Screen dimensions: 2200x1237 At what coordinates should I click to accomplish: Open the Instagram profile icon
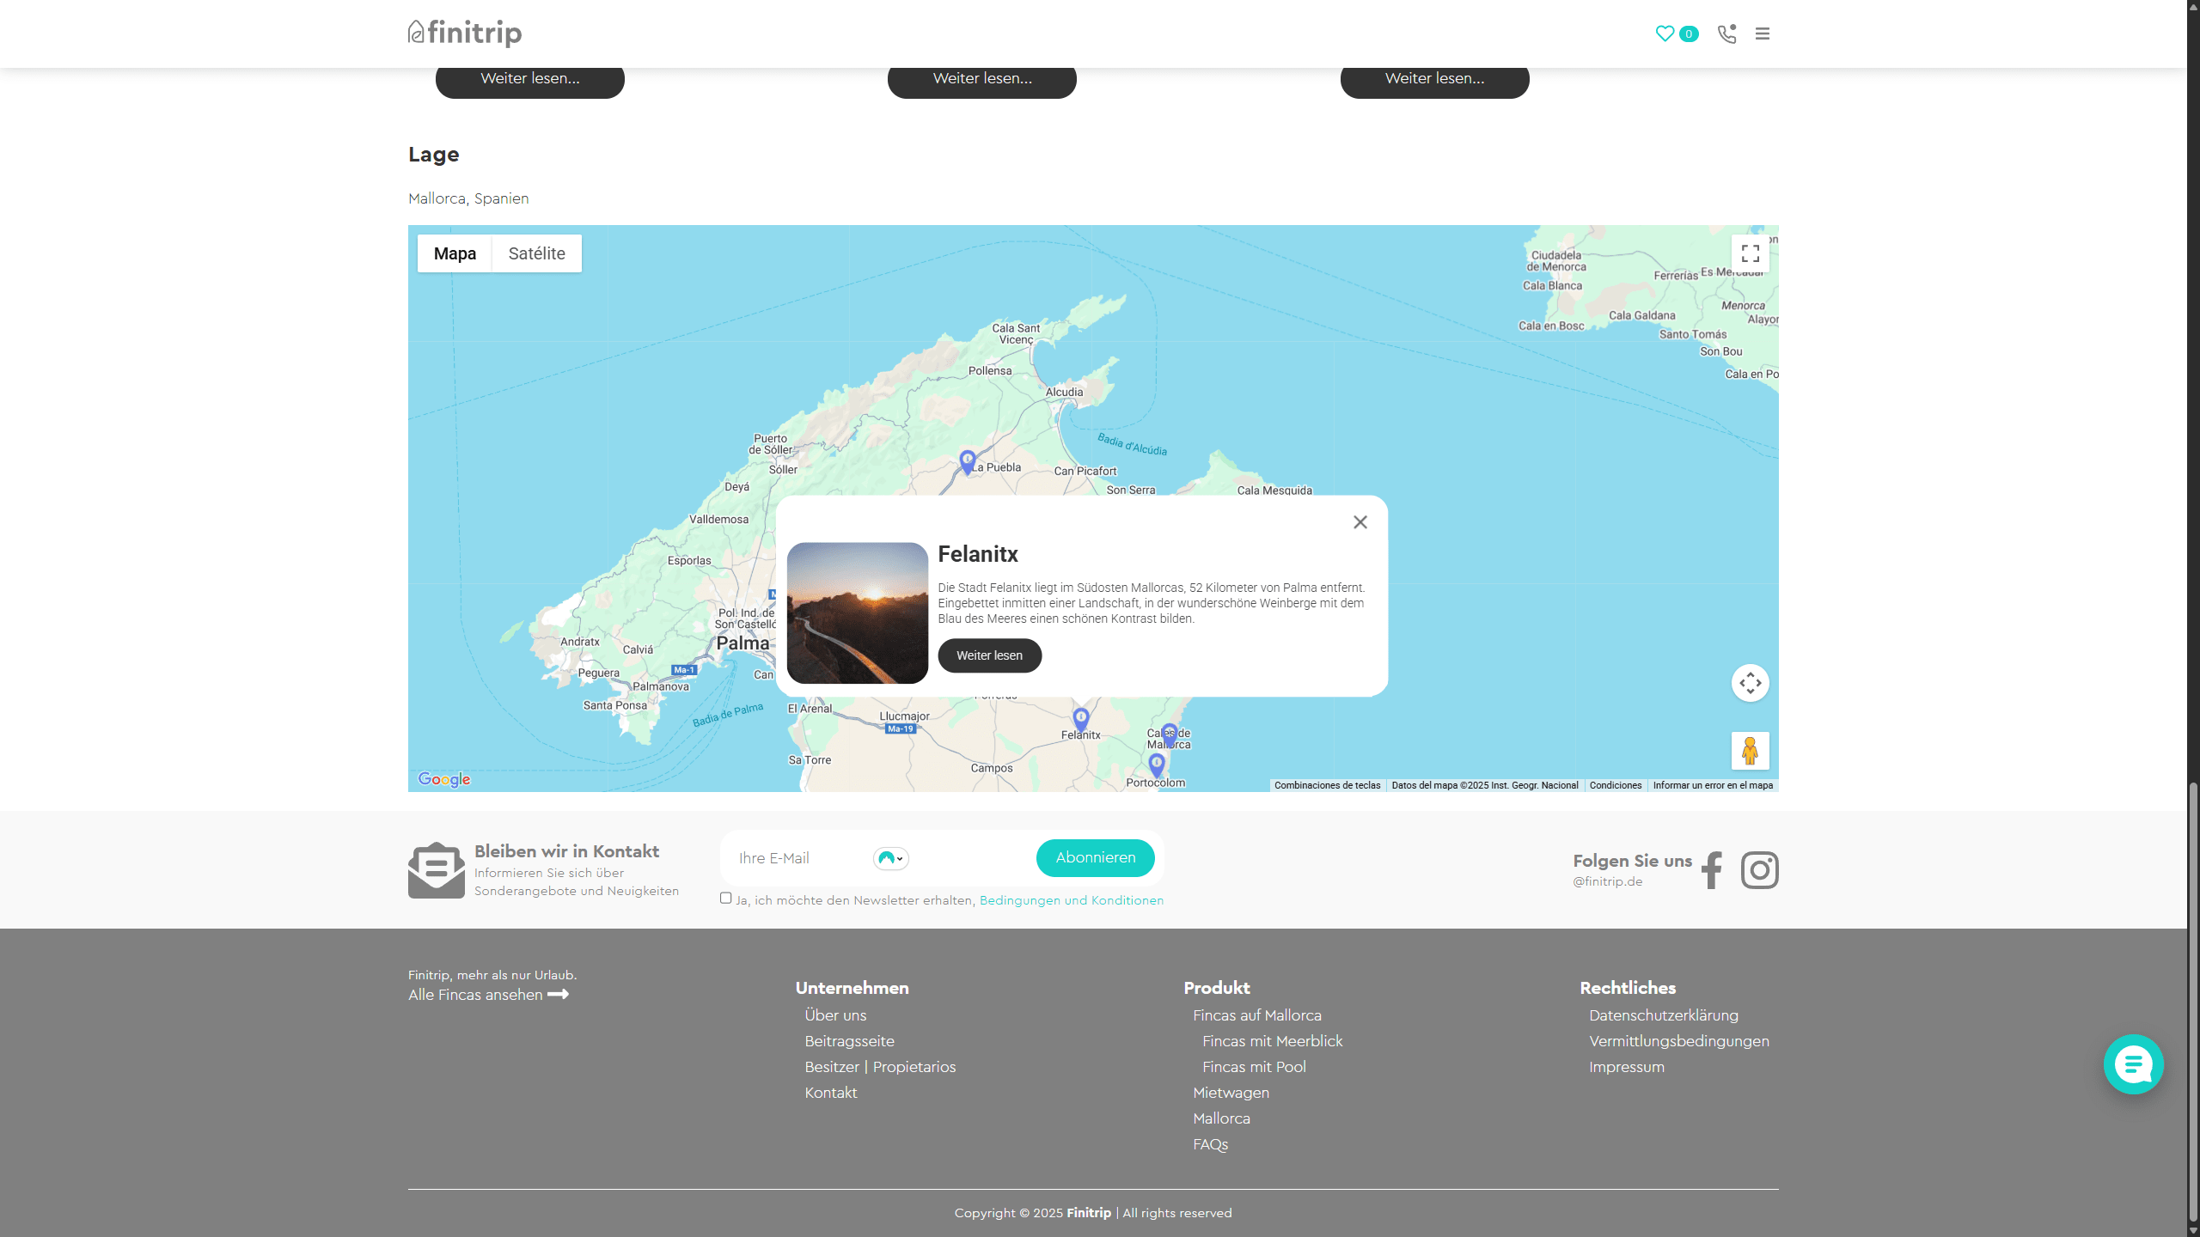click(x=1759, y=870)
